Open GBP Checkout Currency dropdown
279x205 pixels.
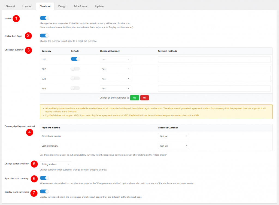coord(116,69)
